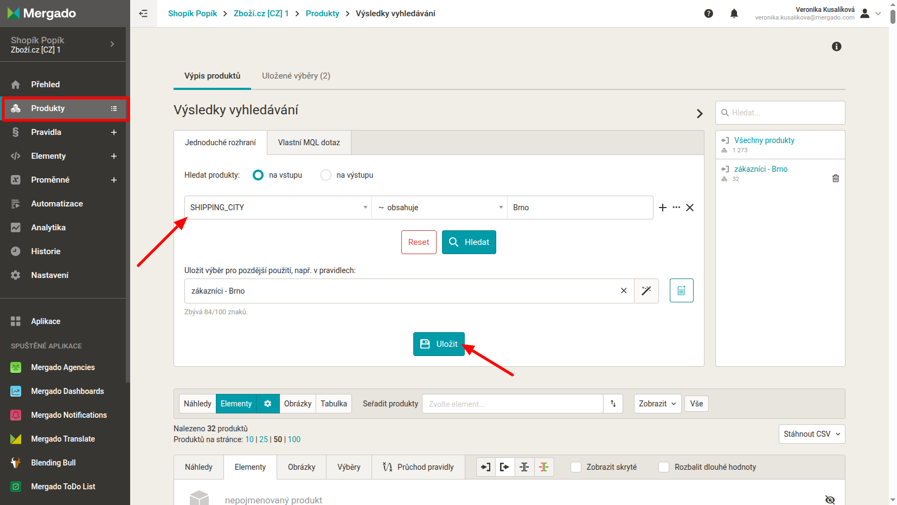Select the 'na vstupu' radio option

pyautogui.click(x=258, y=175)
